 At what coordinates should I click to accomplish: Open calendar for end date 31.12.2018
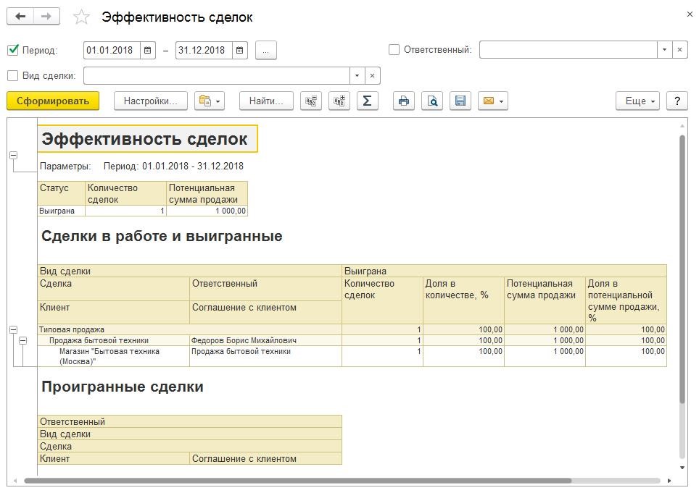[x=240, y=50]
